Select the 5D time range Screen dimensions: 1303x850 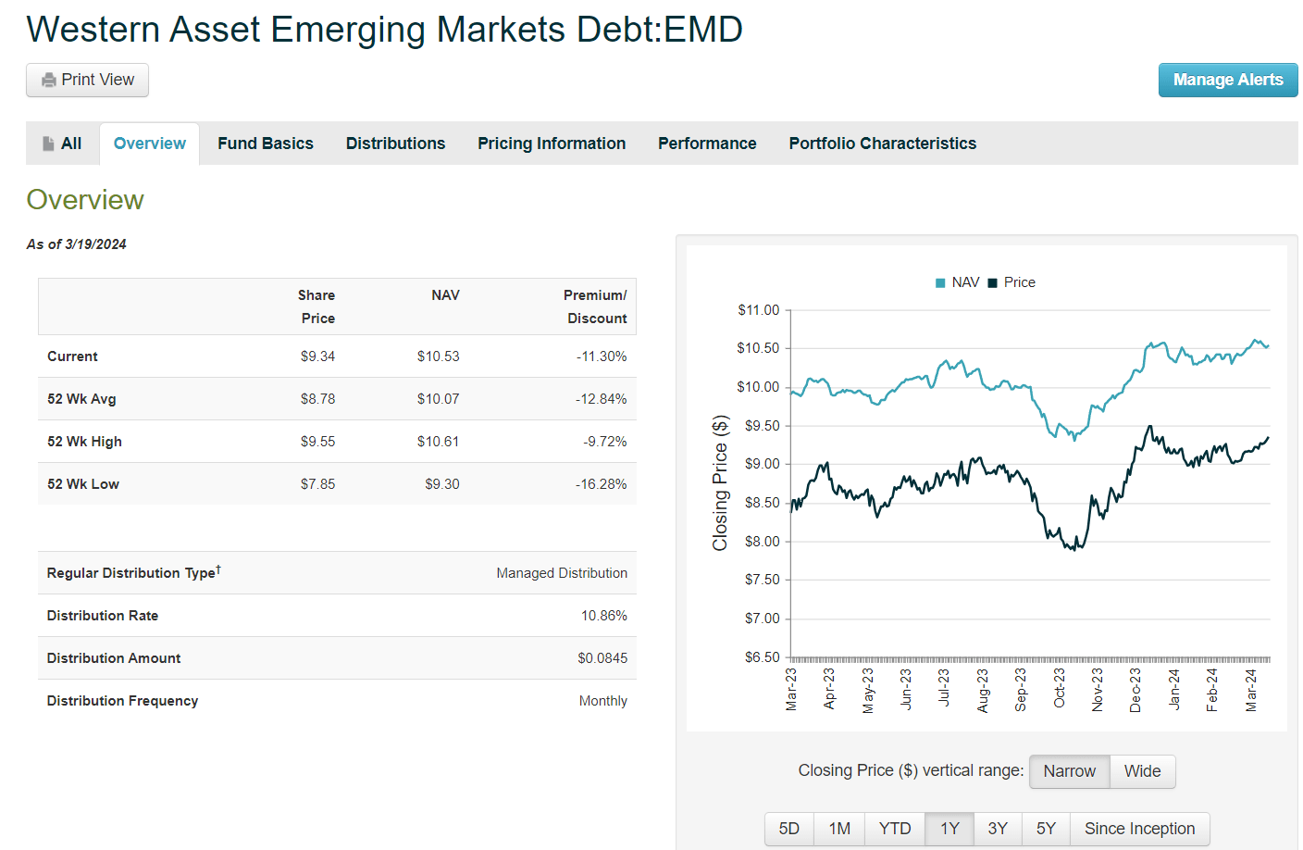(788, 829)
